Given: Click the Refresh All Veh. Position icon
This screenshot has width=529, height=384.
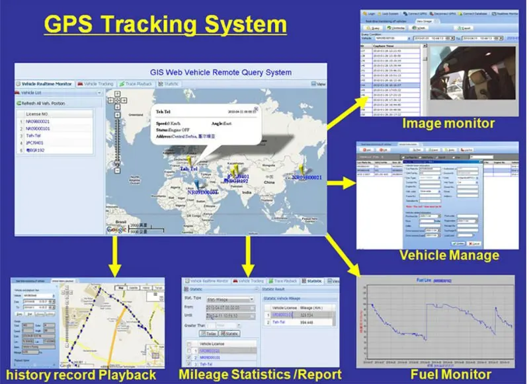Looking at the screenshot, I should click(x=19, y=104).
